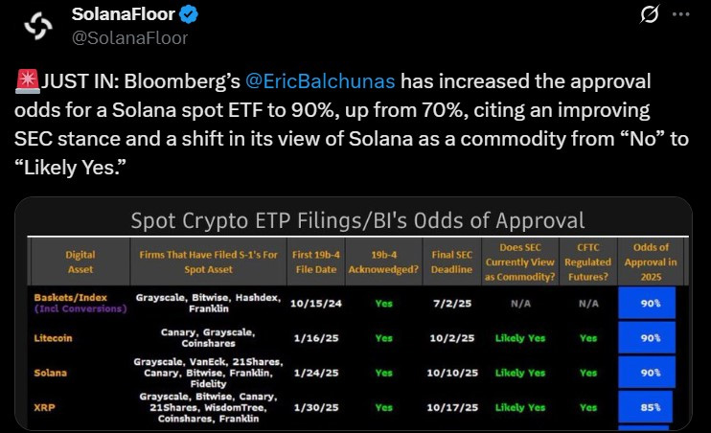Viewport: 711px width, 433px height.
Task: Click the Final SEC Deadline column header
Action: [451, 262]
